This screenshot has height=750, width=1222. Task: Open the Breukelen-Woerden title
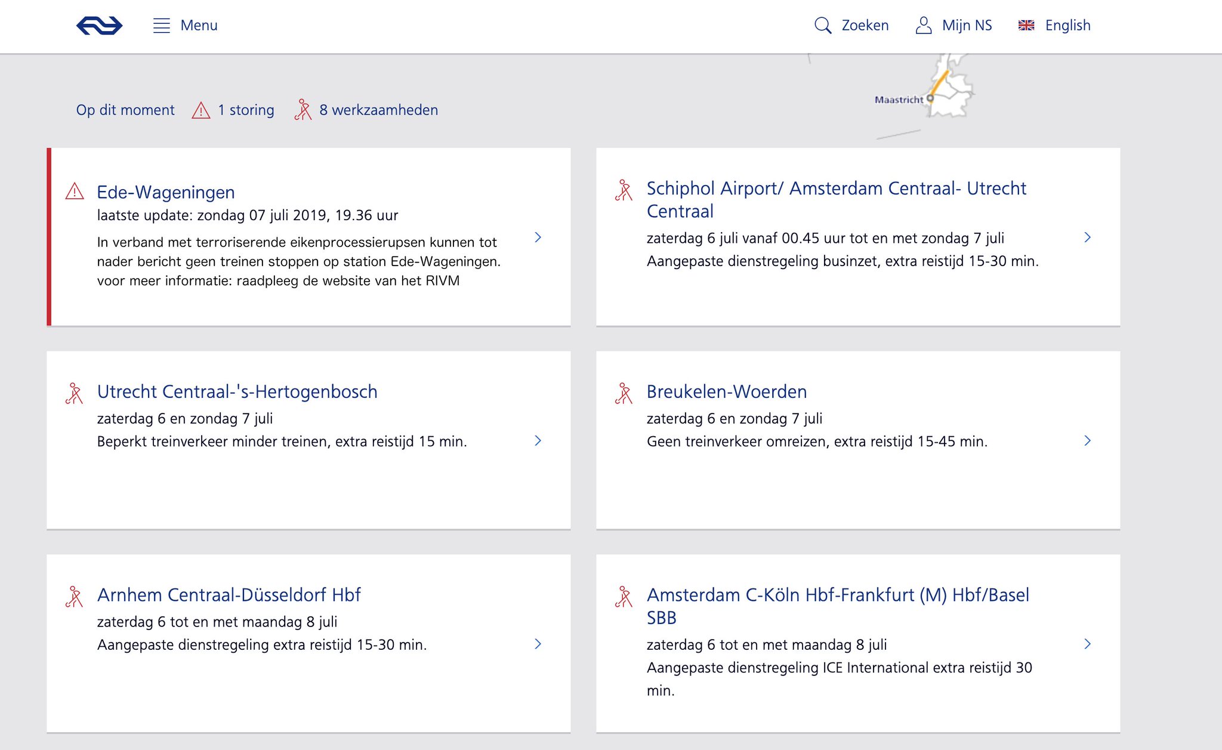(x=727, y=391)
